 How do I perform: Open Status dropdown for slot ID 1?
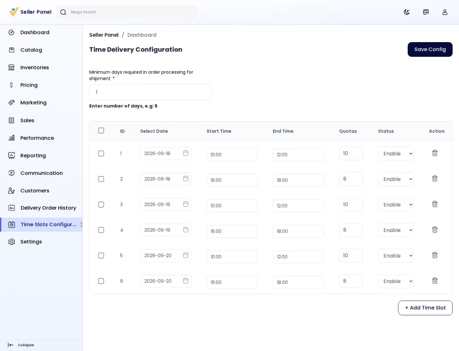(x=396, y=153)
